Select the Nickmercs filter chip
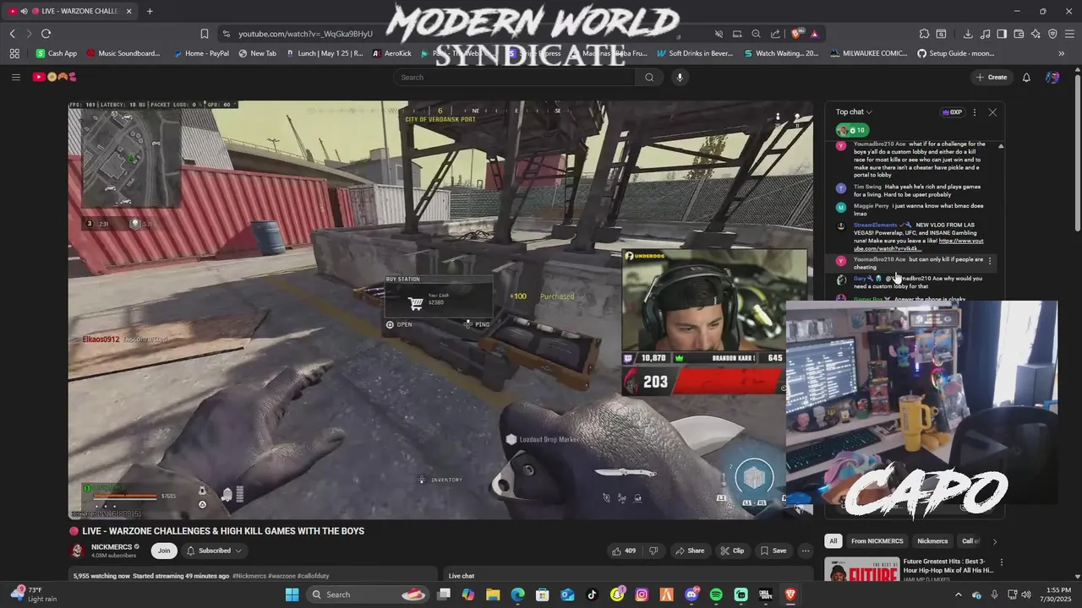 (932, 541)
